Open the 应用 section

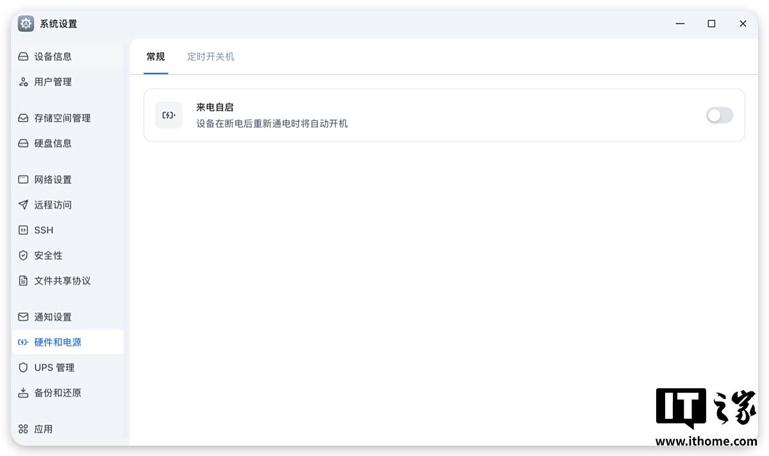coord(43,429)
